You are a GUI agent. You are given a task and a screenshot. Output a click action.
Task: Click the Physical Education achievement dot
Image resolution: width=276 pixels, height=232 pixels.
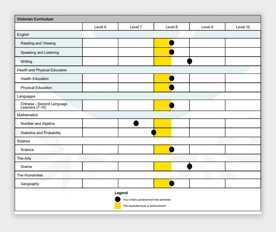point(171,88)
